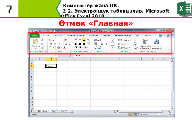Toggle italic (К) formatting
Image resolution: width=192 pixels, height=120 pixels.
pos(55,44)
